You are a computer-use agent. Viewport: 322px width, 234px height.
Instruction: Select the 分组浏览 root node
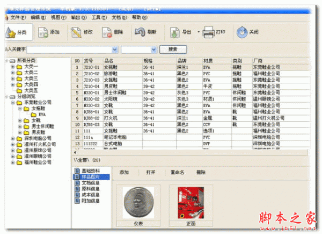pyautogui.click(x=26, y=96)
